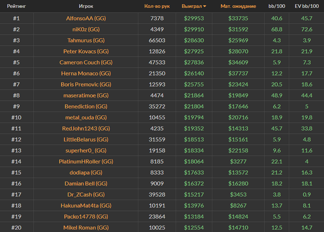Image resolution: width=324 pixels, height=232 pixels.
Task: Open RedJohn1243 (GG) profile
Action: point(86,128)
